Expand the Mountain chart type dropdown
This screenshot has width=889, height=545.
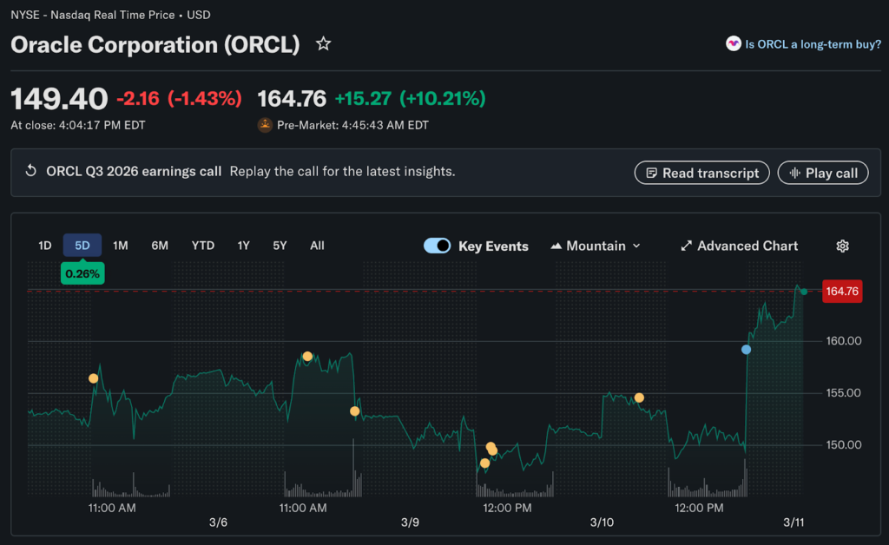click(x=596, y=246)
